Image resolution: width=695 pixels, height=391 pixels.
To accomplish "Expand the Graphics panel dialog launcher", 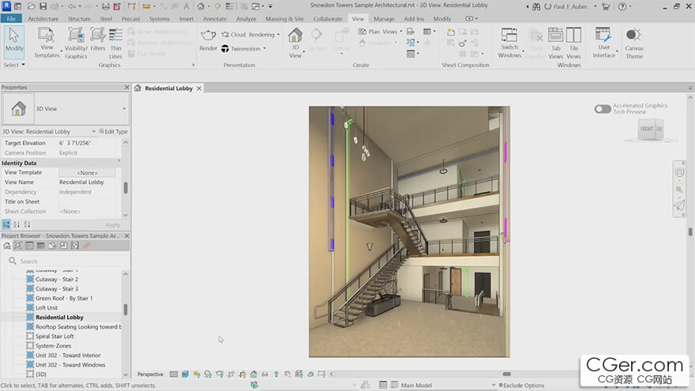I will coord(193,65).
